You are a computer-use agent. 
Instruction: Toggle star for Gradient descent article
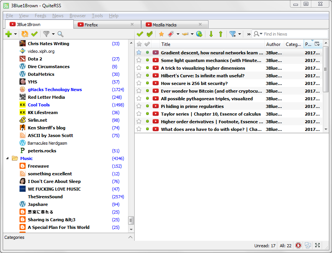tap(139, 53)
